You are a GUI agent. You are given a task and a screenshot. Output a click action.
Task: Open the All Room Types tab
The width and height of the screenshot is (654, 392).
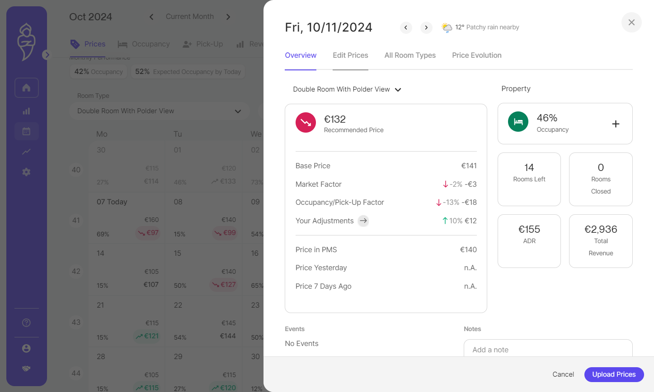[410, 55]
